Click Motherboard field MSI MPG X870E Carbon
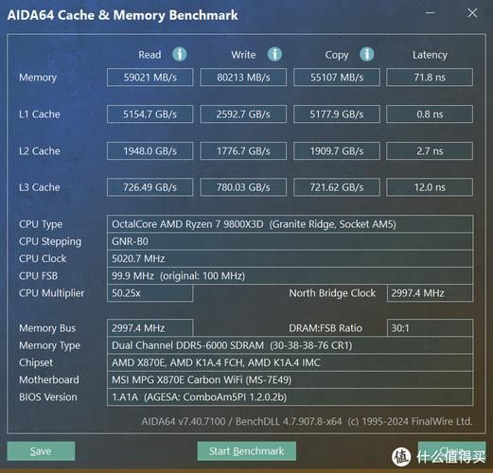493x473 pixels. point(290,380)
